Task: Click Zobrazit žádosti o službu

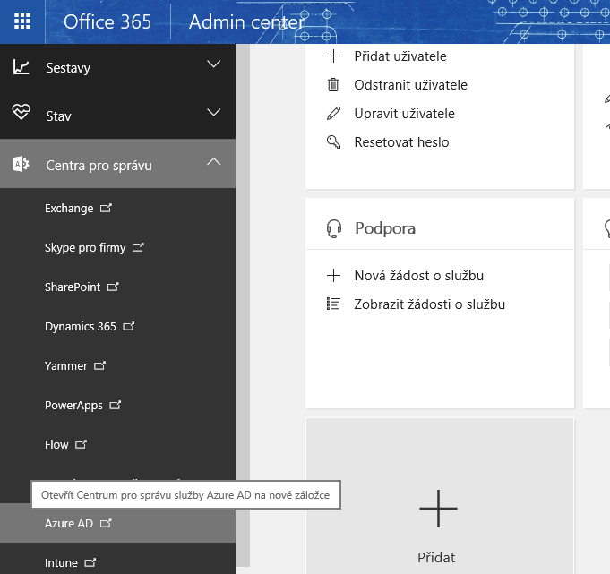Action: click(x=429, y=304)
